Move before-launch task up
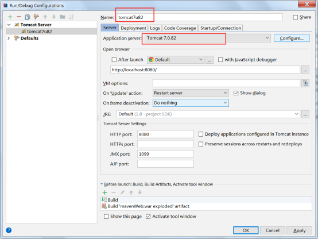This screenshot has height=239, width=318. coord(131,192)
